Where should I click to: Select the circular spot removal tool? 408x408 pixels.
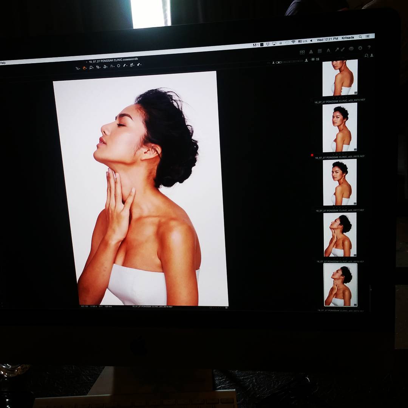click(x=118, y=66)
